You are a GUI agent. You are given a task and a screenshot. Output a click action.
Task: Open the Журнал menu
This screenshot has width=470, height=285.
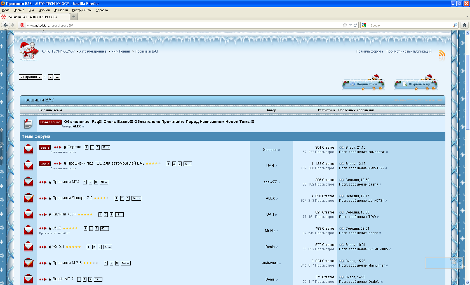coord(44,10)
